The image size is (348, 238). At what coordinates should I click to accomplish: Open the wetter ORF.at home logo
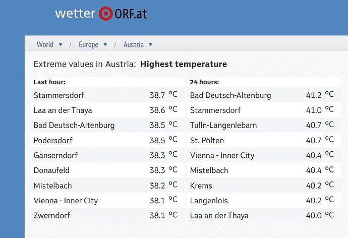(101, 14)
